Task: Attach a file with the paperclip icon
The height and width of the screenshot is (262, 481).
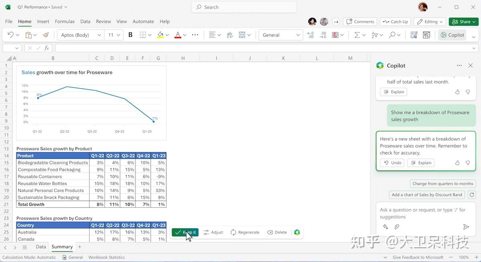Action: point(397,227)
